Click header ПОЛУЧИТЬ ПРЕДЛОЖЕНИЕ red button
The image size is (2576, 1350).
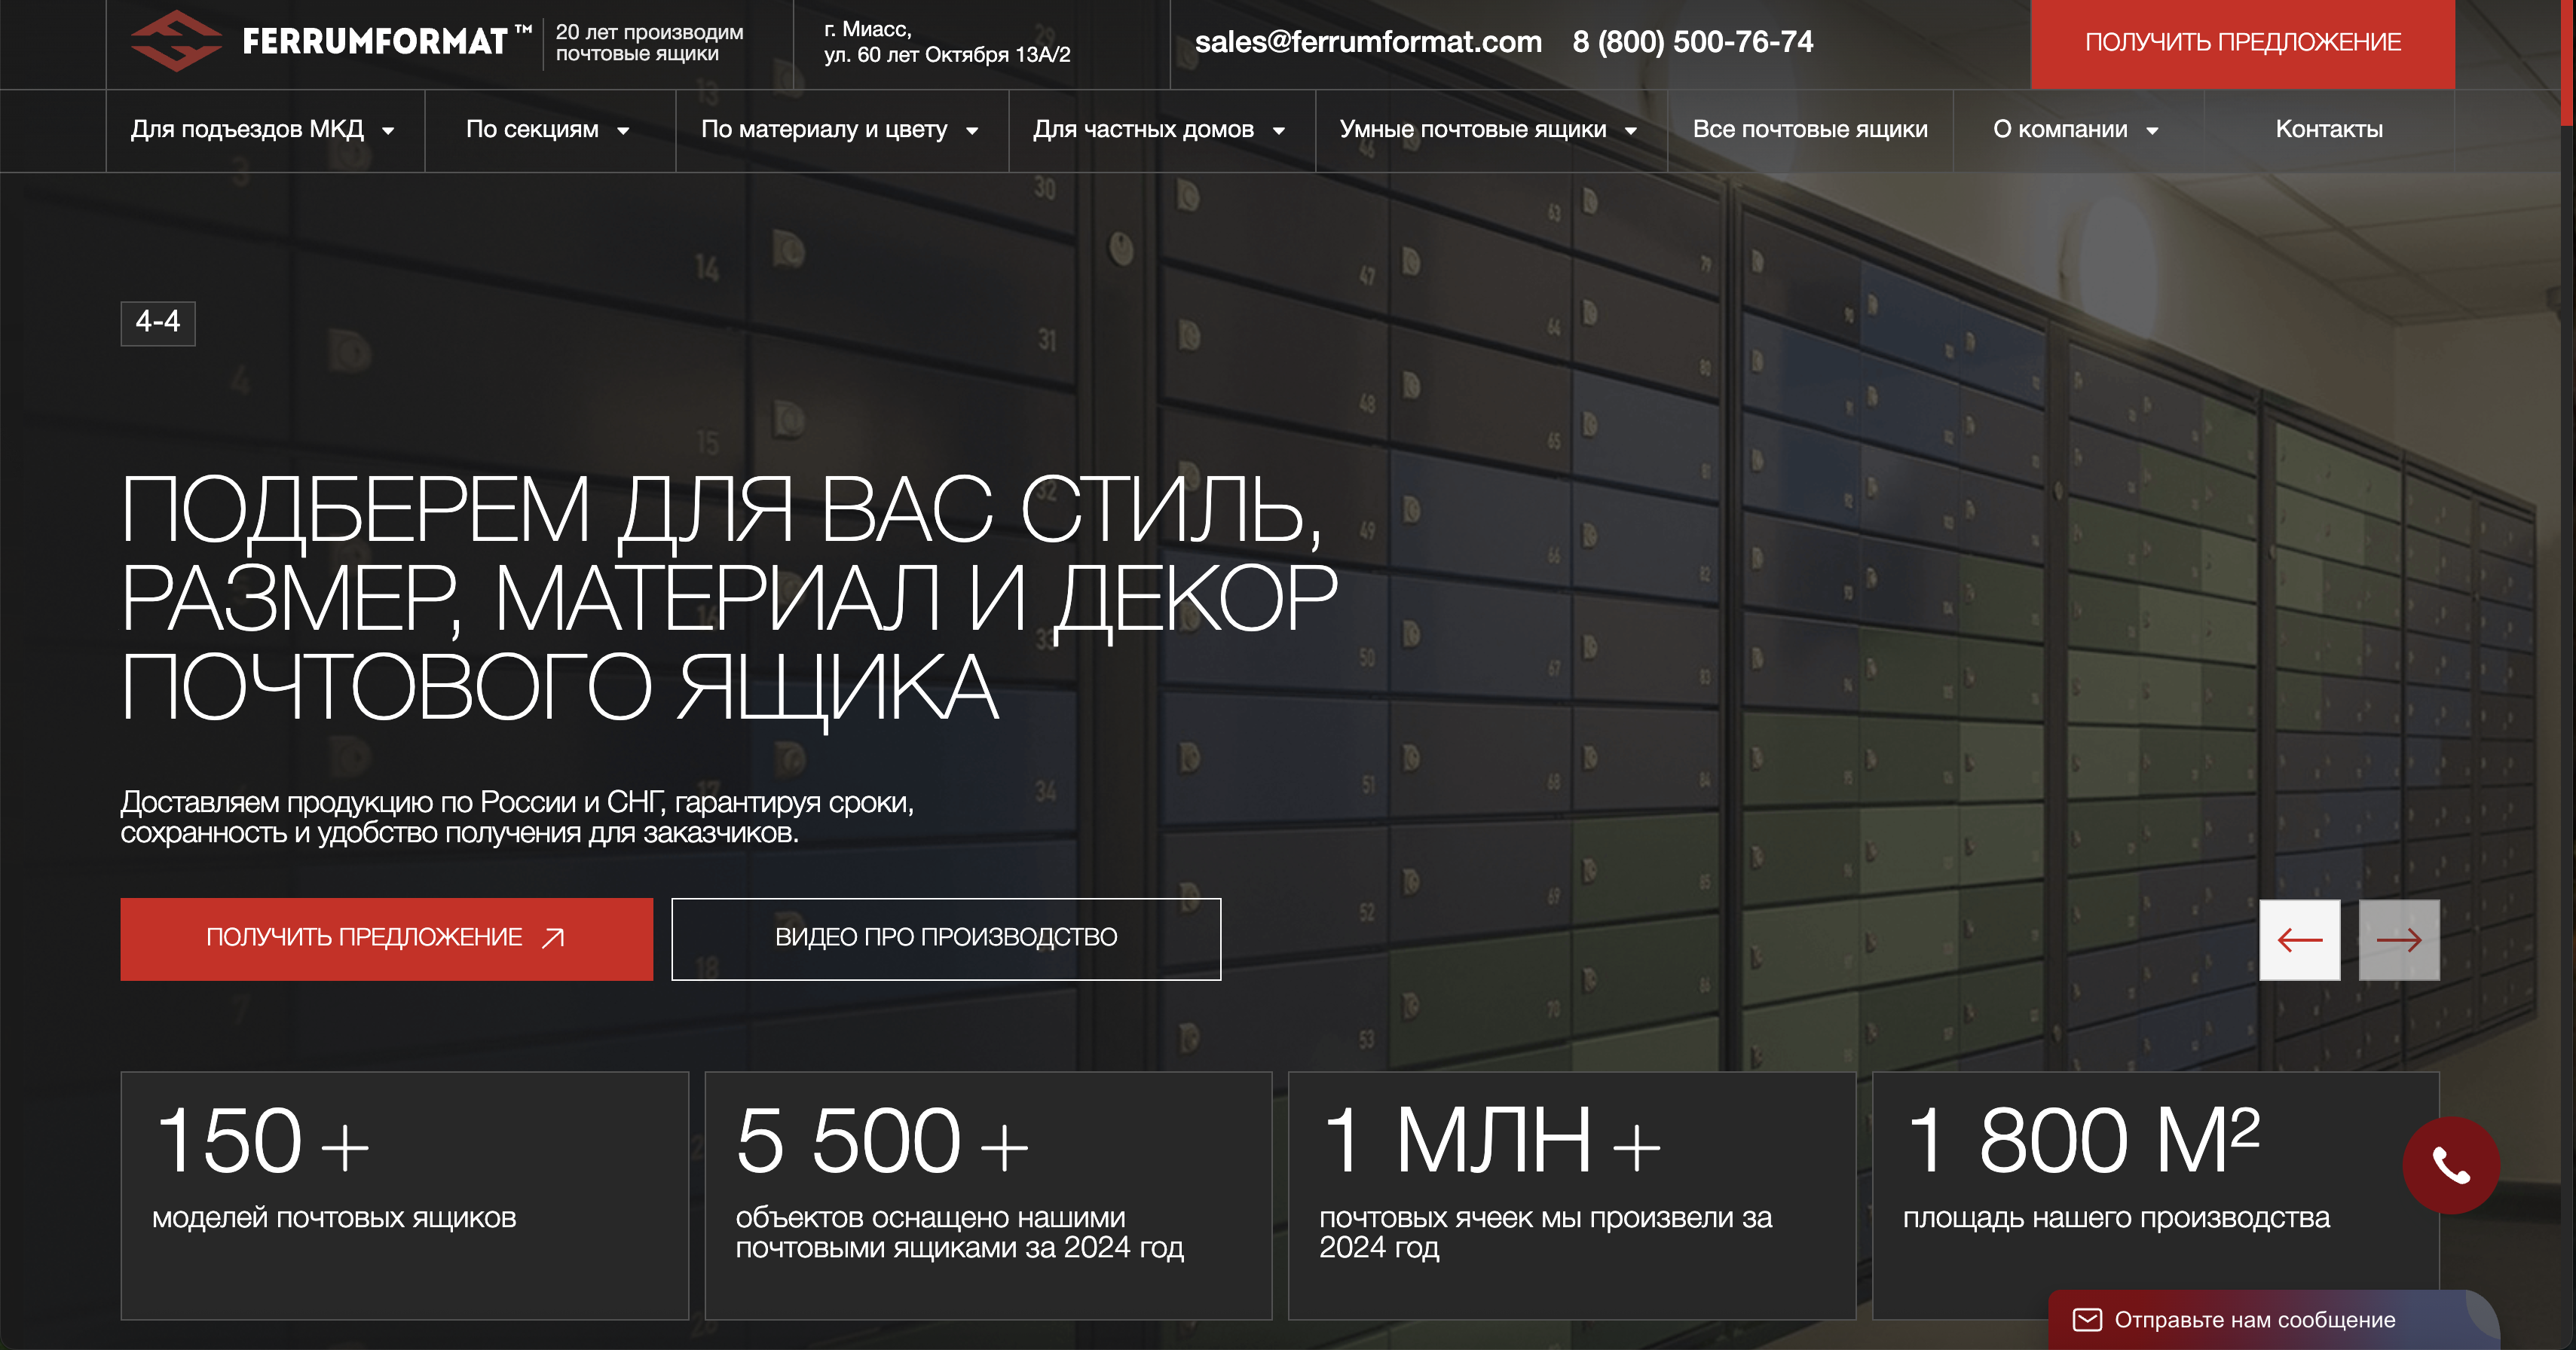click(x=2242, y=43)
